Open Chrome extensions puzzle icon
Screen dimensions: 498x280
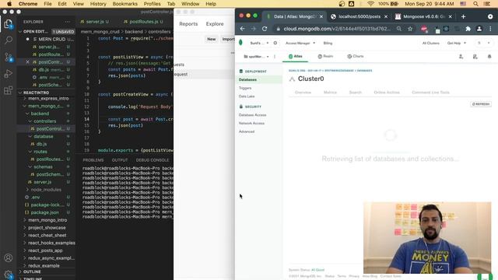[x=468, y=29]
